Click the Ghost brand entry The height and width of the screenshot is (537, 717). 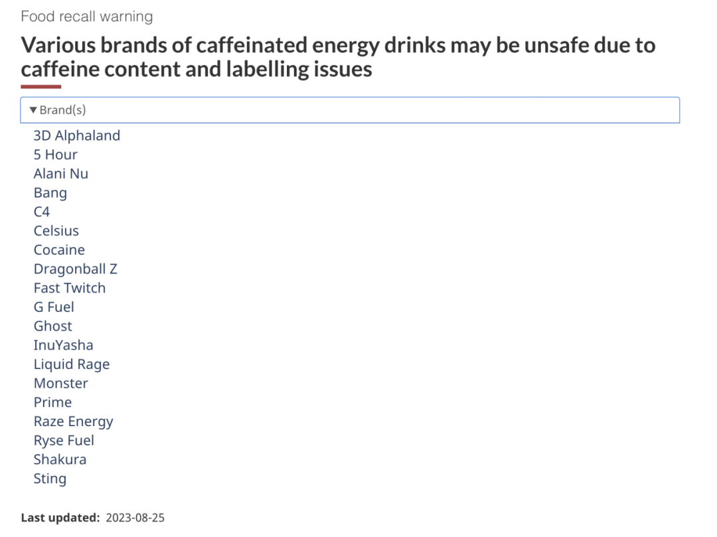(x=53, y=327)
